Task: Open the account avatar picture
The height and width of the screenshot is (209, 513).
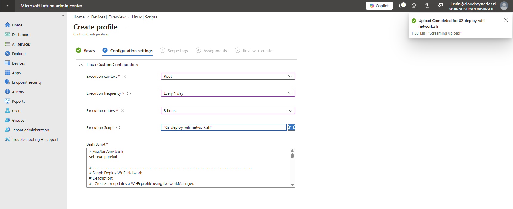Action: [504, 6]
